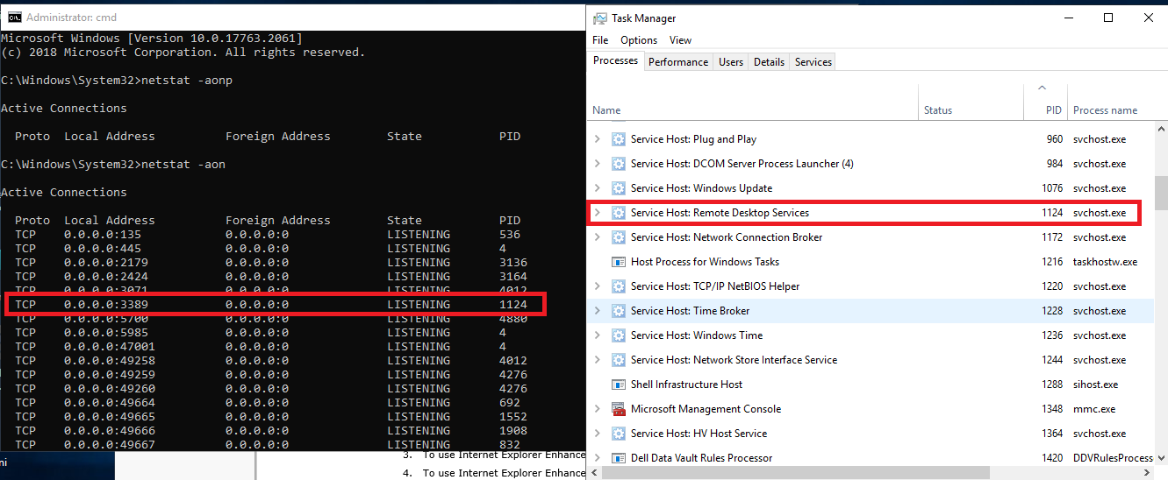Open the File menu in Task Manager
Screen dimensions: 1168x480
point(600,40)
